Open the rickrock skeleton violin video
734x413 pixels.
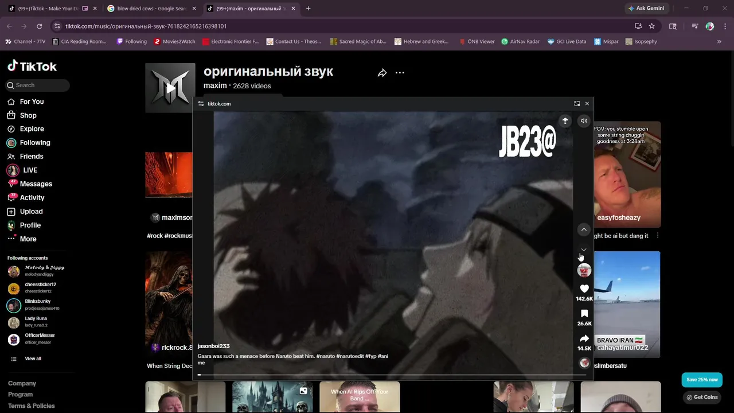click(x=169, y=305)
